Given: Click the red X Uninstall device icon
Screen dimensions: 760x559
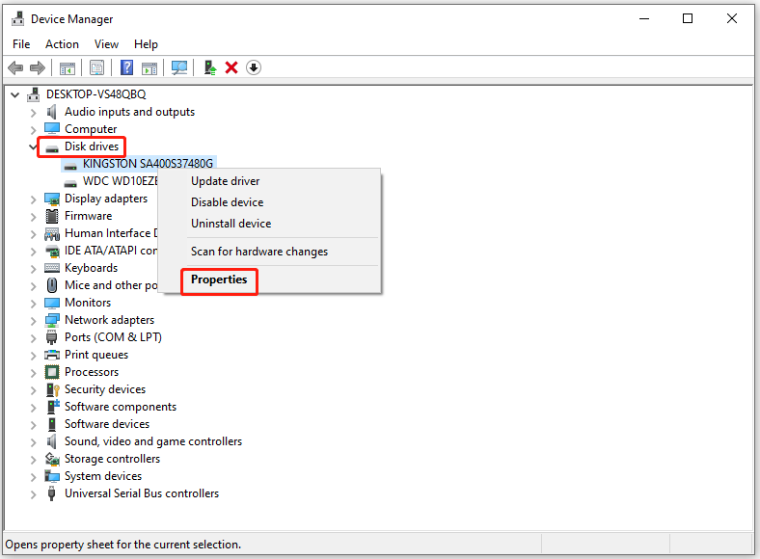Looking at the screenshot, I should (231, 67).
